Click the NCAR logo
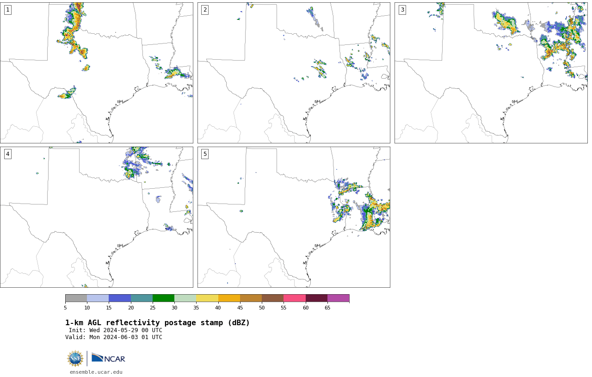Viewport: 592px width, 377px height. (x=108, y=358)
